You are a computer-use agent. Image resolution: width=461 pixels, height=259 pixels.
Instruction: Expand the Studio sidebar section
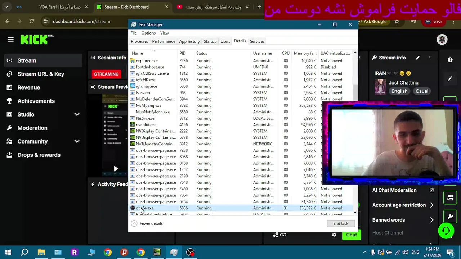click(77, 114)
